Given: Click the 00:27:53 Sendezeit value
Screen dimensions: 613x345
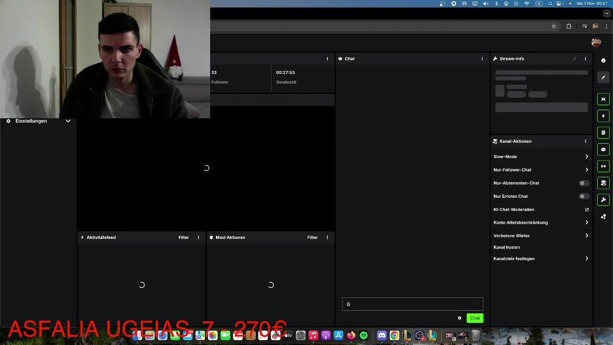Looking at the screenshot, I should [x=285, y=72].
